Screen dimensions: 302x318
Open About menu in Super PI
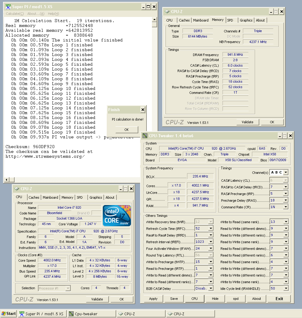36,14
